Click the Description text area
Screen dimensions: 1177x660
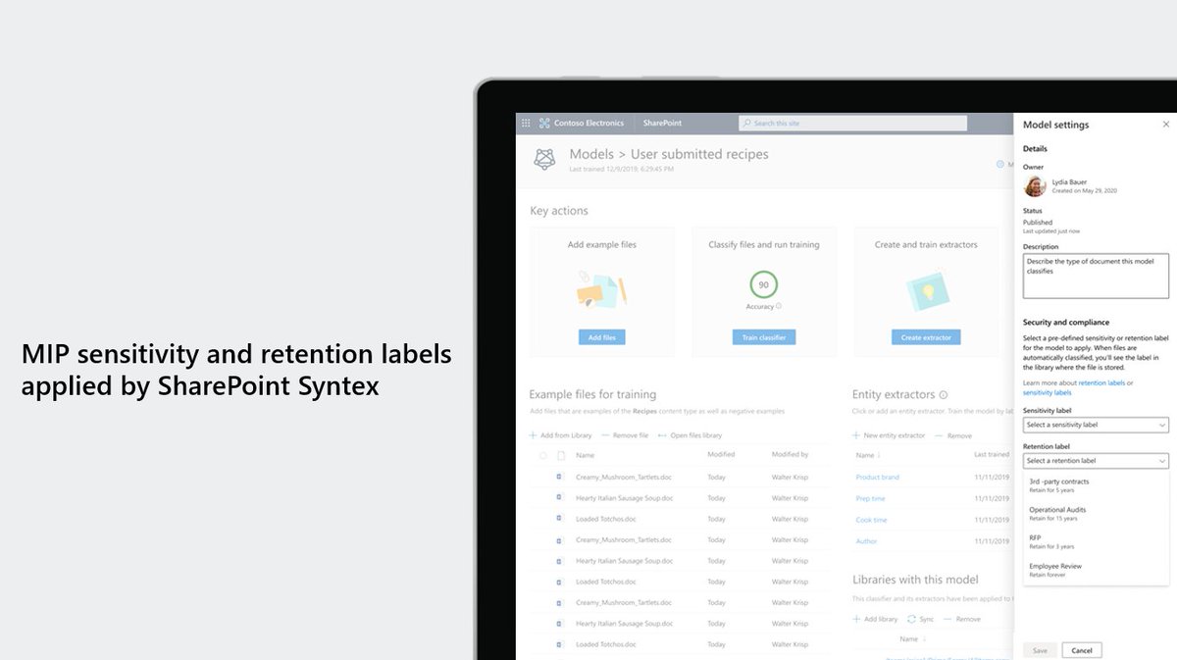point(1096,276)
